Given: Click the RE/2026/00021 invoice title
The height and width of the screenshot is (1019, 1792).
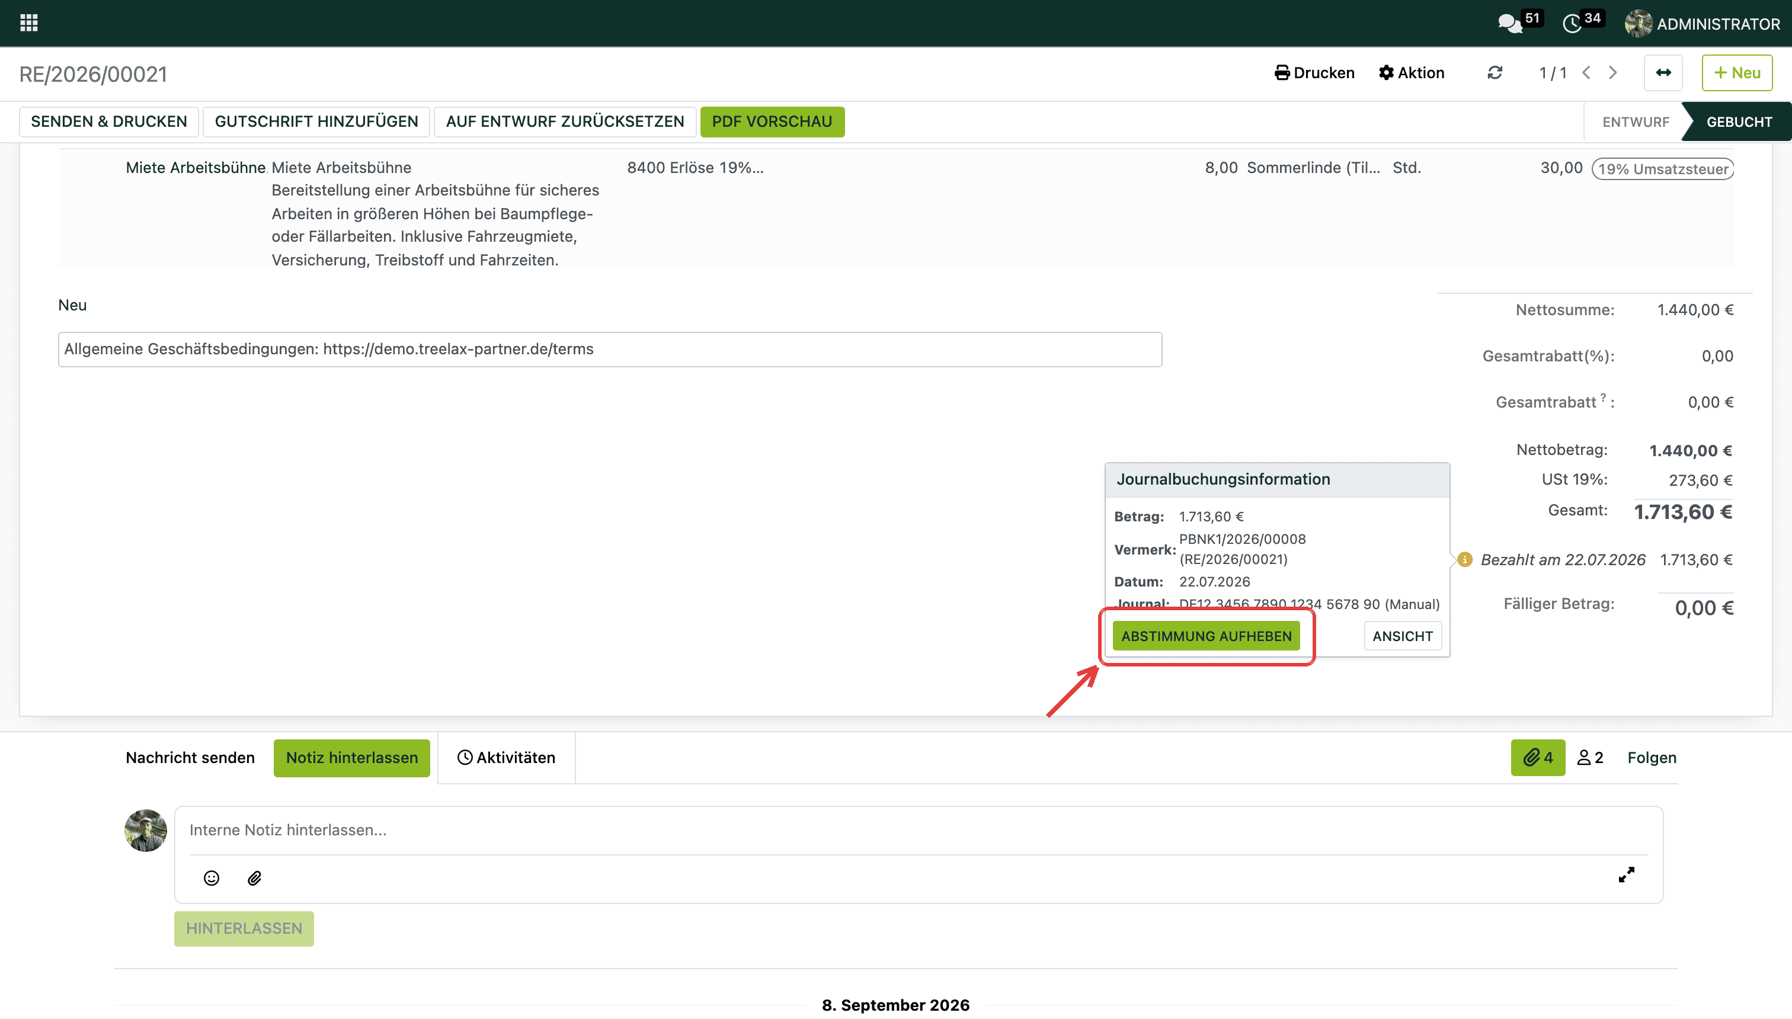Looking at the screenshot, I should pos(93,74).
